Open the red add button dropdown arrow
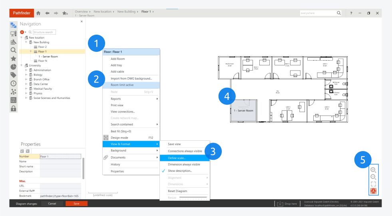 pyautogui.click(x=25, y=32)
